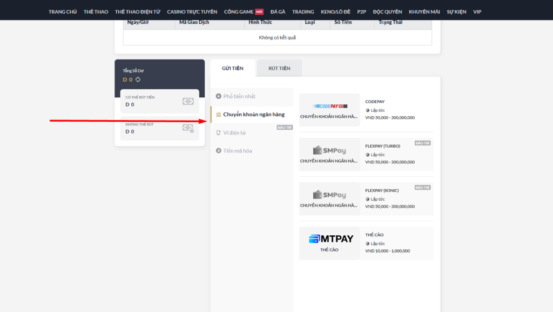Open CASINO TRỰC TUYẾN in the navigation bar
The image size is (553, 312).
(x=192, y=11)
